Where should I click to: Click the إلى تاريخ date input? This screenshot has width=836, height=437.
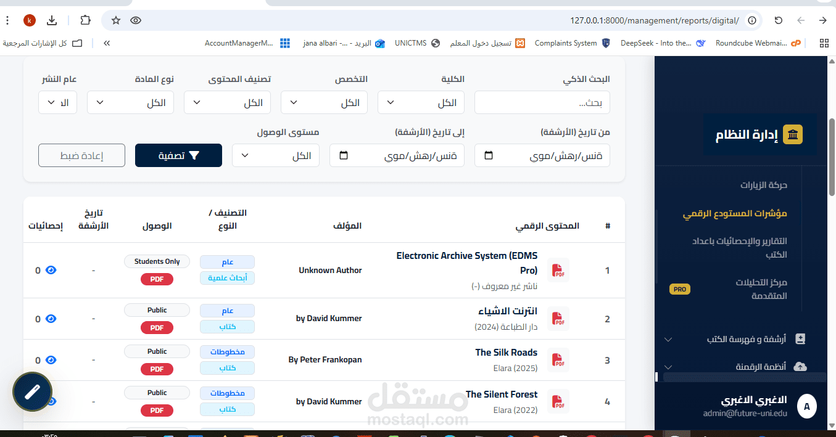point(397,155)
